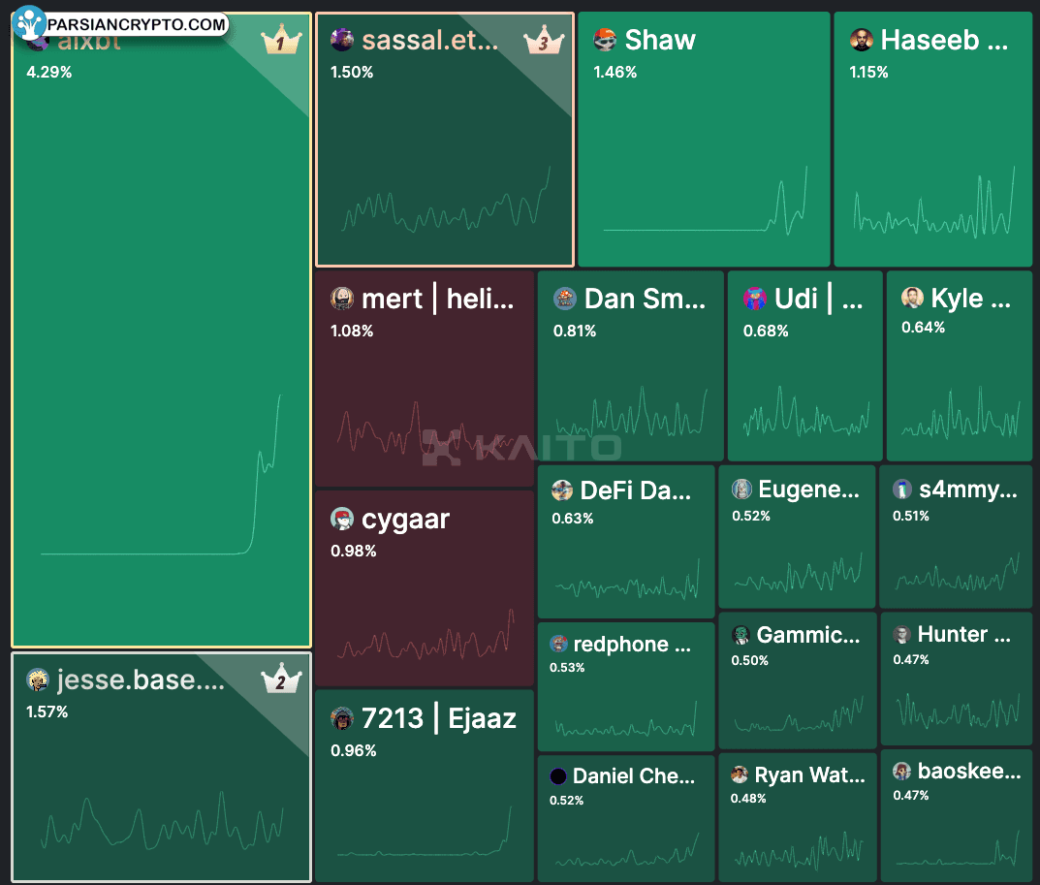Select the Haseeb tile sparkline chart

(934, 203)
